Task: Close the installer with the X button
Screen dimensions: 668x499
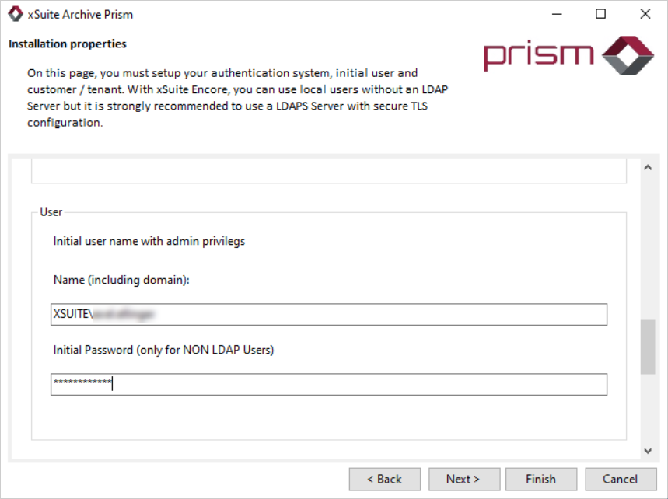Action: (x=645, y=14)
